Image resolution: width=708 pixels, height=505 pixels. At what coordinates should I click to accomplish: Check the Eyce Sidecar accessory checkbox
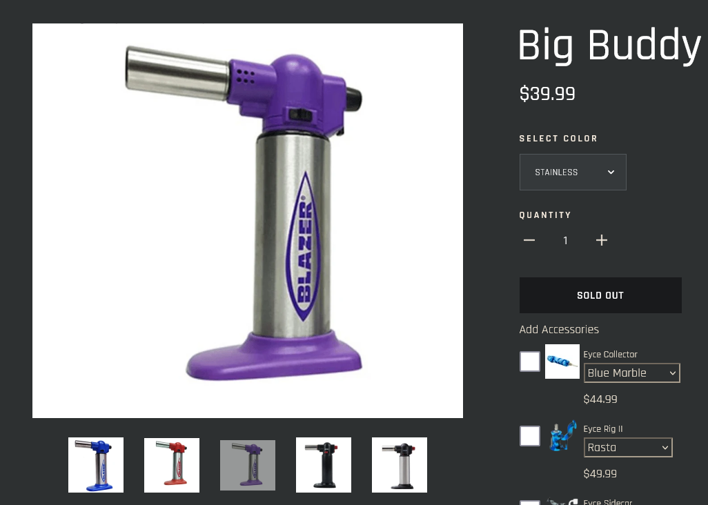pyautogui.click(x=530, y=502)
